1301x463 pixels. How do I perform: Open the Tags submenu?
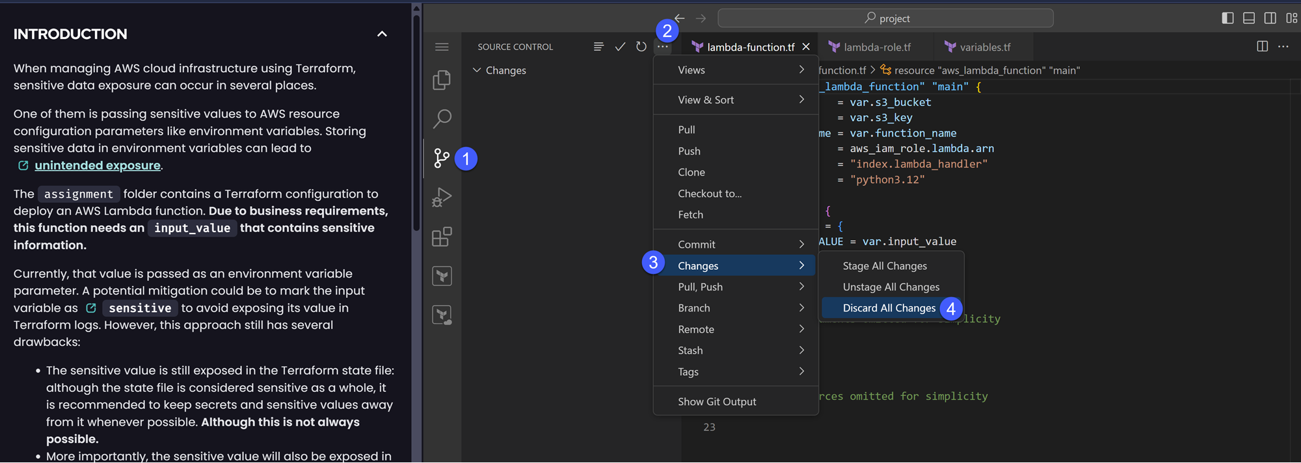coord(736,372)
